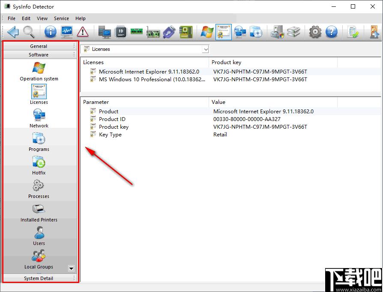Viewport: 383px width, 292px height.
Task: Select the Key Type parameter row
Action: (230, 135)
